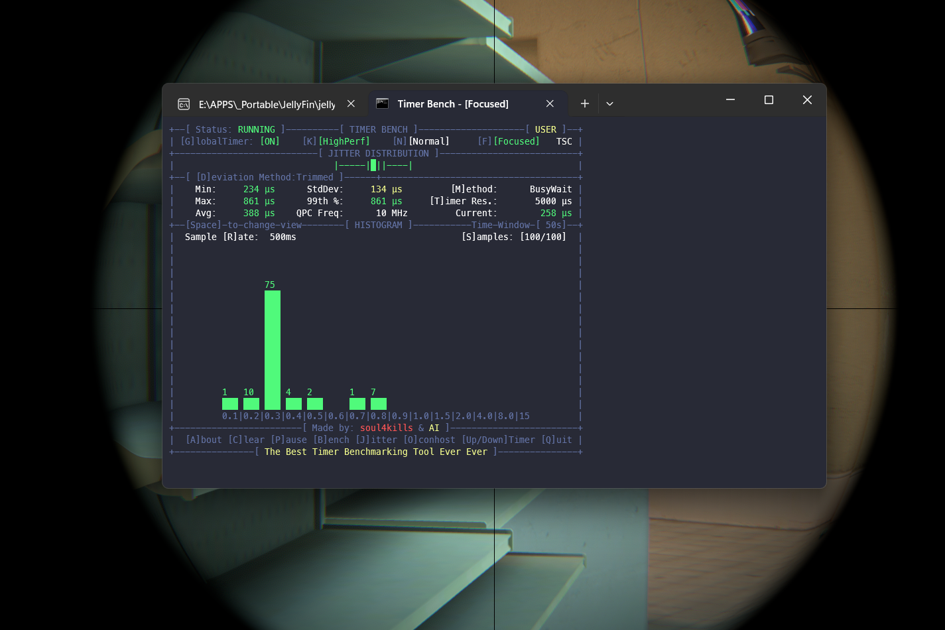The image size is (945, 630).
Task: Click the [J]itter command
Action: tap(376, 440)
